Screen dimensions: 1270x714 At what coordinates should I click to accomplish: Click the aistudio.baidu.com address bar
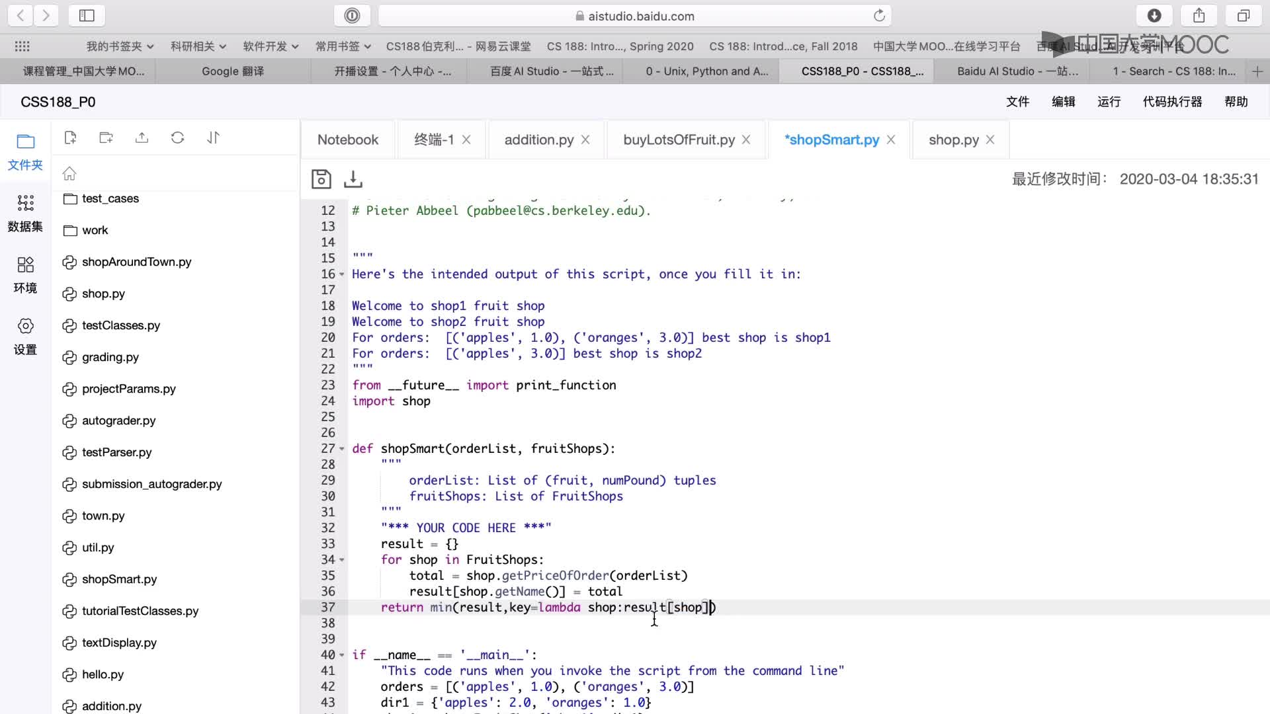tap(635, 15)
